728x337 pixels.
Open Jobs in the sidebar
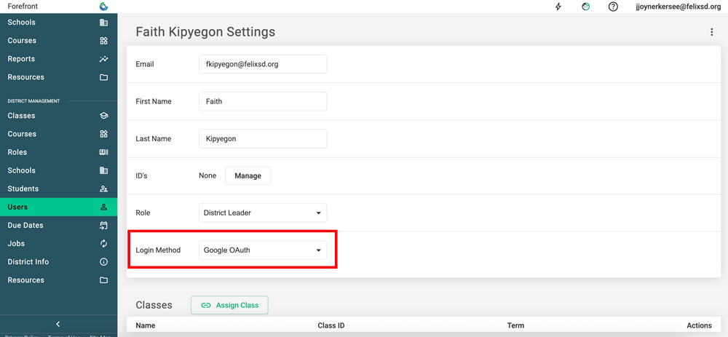58,244
